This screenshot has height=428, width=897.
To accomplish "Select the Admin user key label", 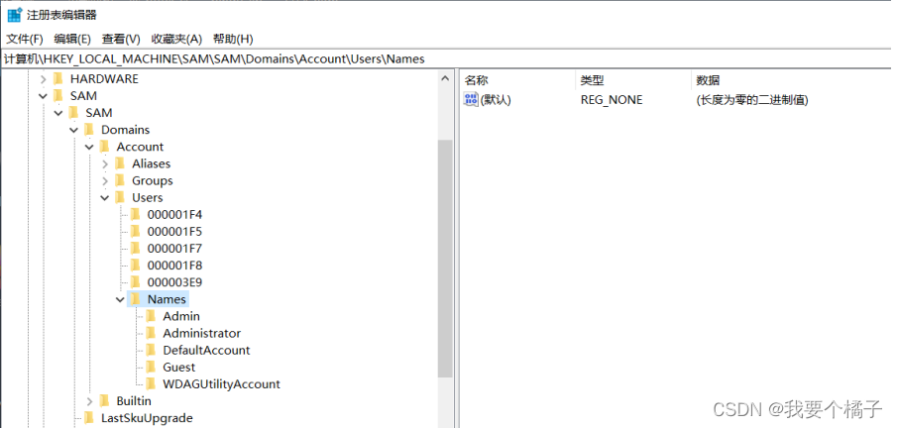I will [x=181, y=316].
